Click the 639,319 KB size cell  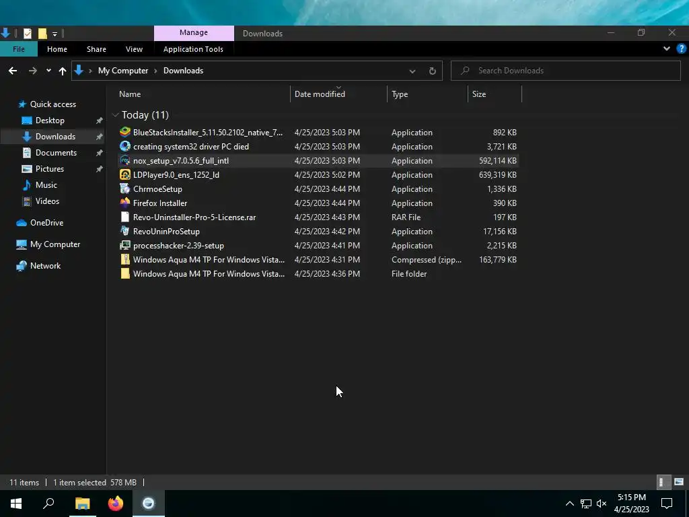[497, 174]
